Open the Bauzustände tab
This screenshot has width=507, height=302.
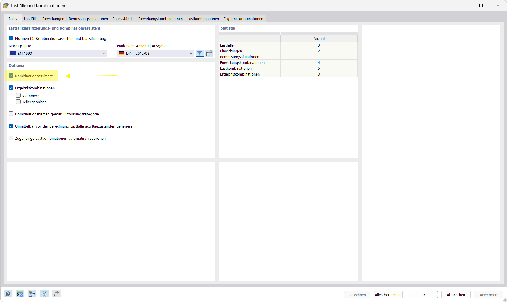(123, 18)
